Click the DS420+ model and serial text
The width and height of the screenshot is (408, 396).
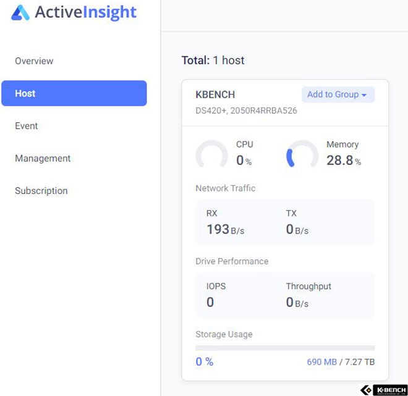[246, 111]
